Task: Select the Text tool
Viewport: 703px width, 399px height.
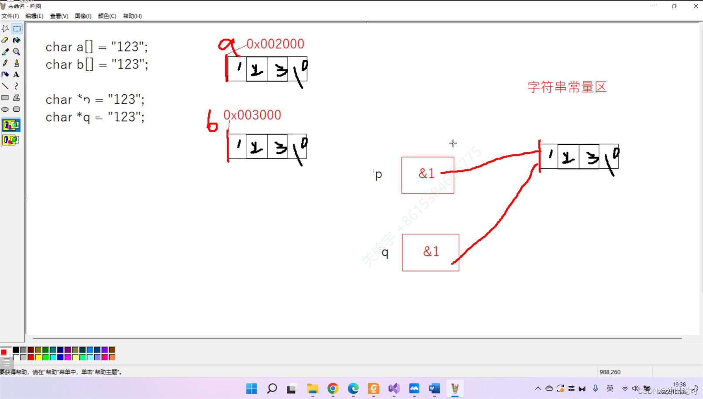Action: tap(17, 75)
